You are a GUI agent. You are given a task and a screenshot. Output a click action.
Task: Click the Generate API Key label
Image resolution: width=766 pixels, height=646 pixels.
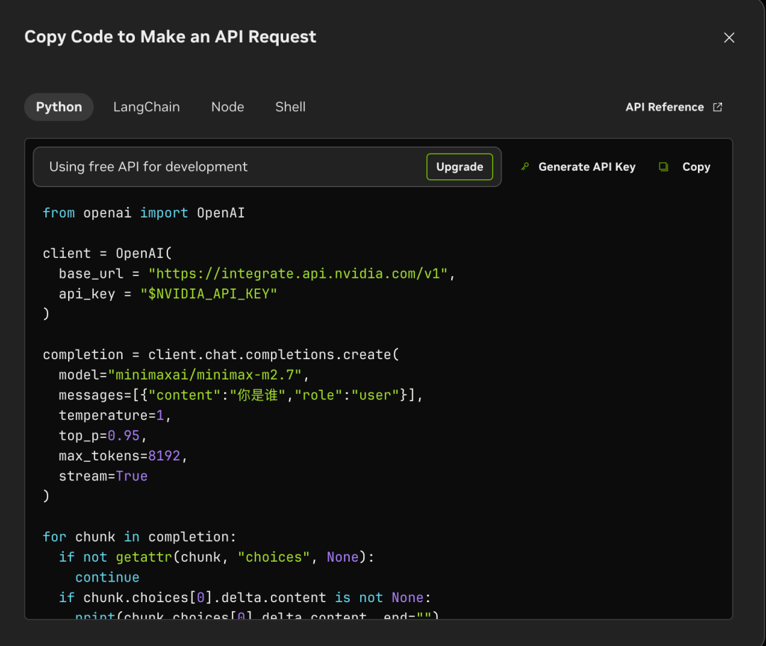(x=587, y=167)
